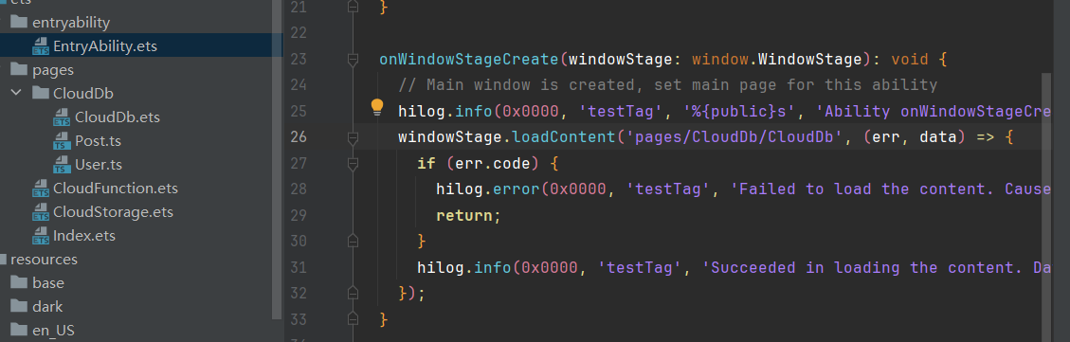The image size is (1070, 342).
Task: Click the ETS icon beside CloudDb.ets
Action: coord(63,117)
